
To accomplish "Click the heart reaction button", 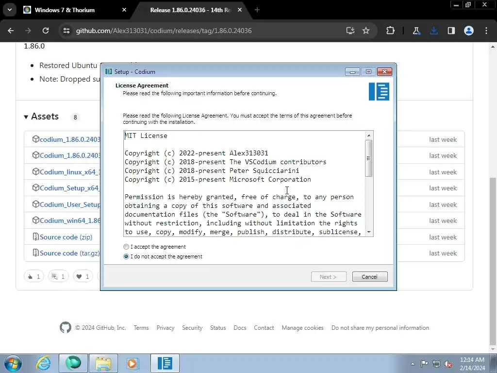I will [x=83, y=276].
